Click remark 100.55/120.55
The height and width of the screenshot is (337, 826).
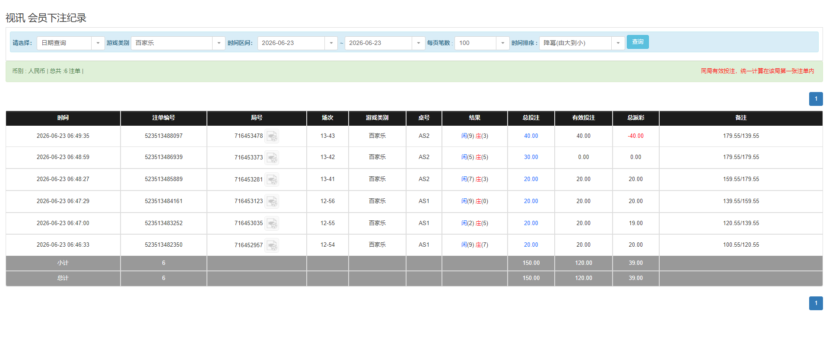741,245
